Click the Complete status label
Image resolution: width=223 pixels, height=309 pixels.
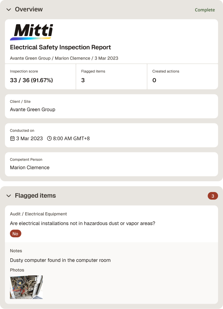(x=205, y=10)
